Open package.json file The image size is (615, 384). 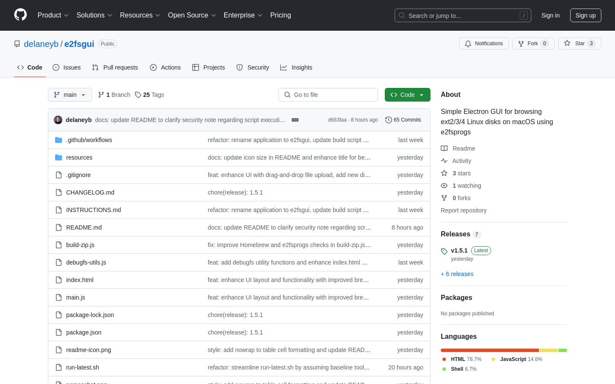[84, 332]
